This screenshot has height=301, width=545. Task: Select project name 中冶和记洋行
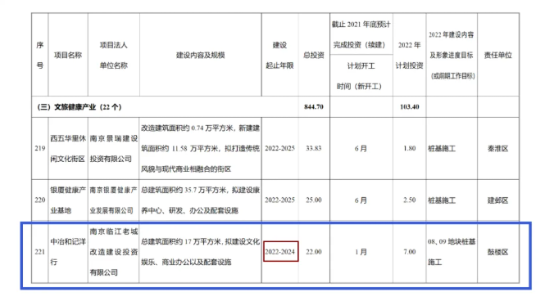pos(68,252)
